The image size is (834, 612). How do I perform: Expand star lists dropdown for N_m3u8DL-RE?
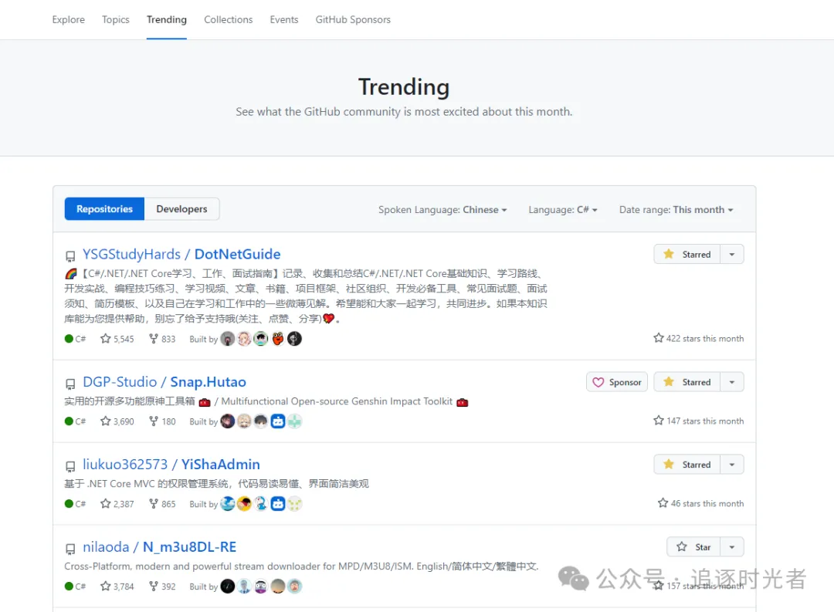[x=732, y=546]
